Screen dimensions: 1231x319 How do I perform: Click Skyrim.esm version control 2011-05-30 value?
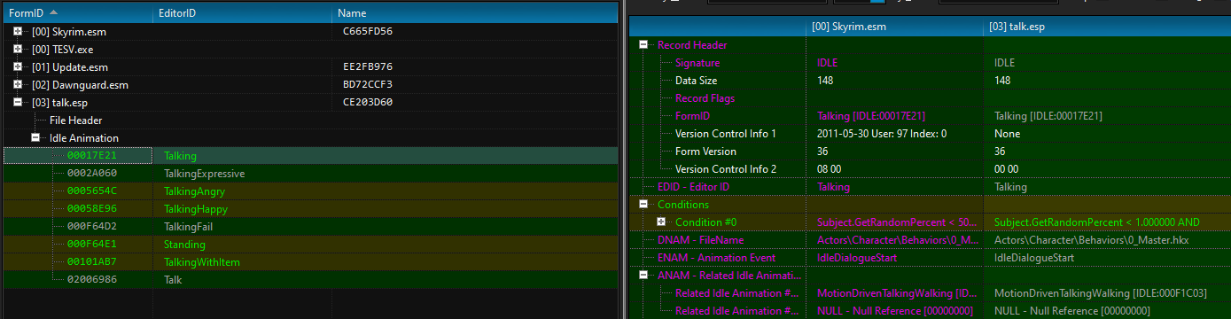(882, 134)
